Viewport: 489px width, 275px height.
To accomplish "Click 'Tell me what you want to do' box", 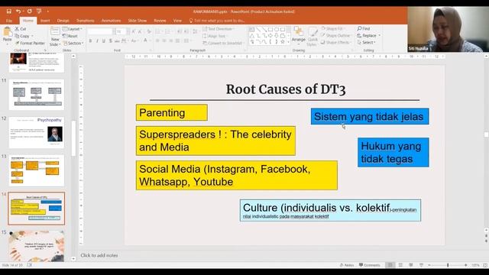I will 217,21.
